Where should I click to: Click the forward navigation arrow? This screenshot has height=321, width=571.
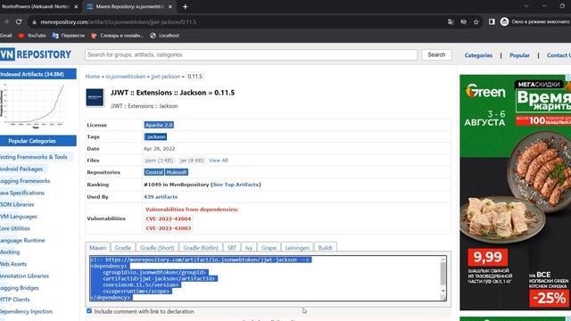pos(6,21)
